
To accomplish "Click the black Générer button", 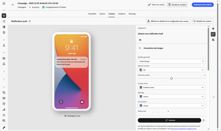I will click(x=169, y=120).
